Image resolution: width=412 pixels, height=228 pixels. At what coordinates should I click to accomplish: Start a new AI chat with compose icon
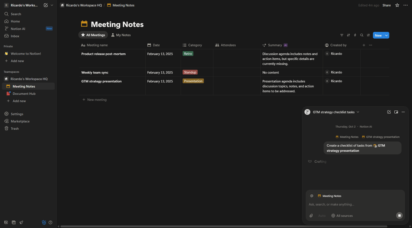389,112
